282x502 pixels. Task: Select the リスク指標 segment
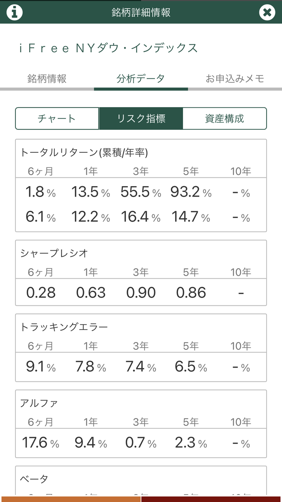coord(141,118)
